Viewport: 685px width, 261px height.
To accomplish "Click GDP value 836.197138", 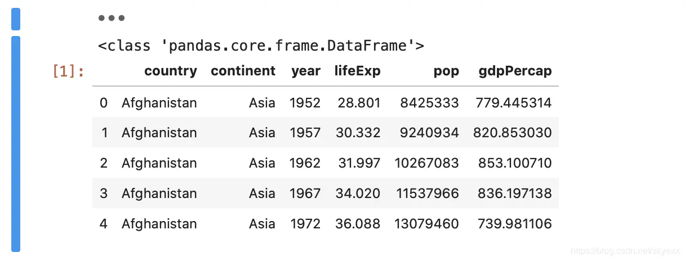I will [x=513, y=193].
